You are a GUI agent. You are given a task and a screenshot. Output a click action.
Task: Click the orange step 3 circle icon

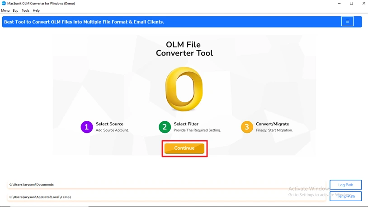[x=247, y=127]
